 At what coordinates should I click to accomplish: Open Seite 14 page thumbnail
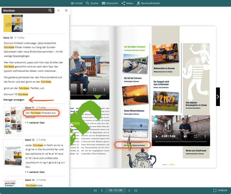pos(13,183)
